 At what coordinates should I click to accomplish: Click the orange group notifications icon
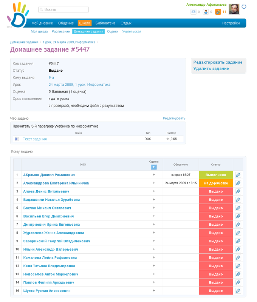tap(218, 12)
